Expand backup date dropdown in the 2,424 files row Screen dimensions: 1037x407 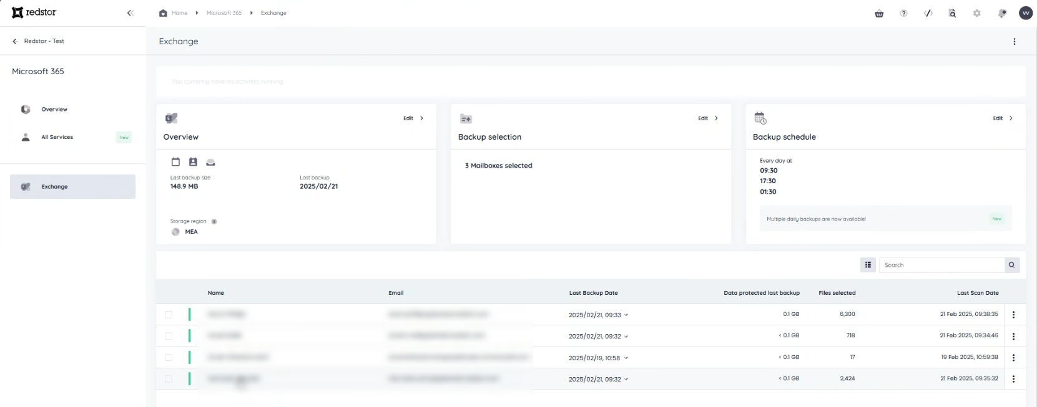[626, 380]
